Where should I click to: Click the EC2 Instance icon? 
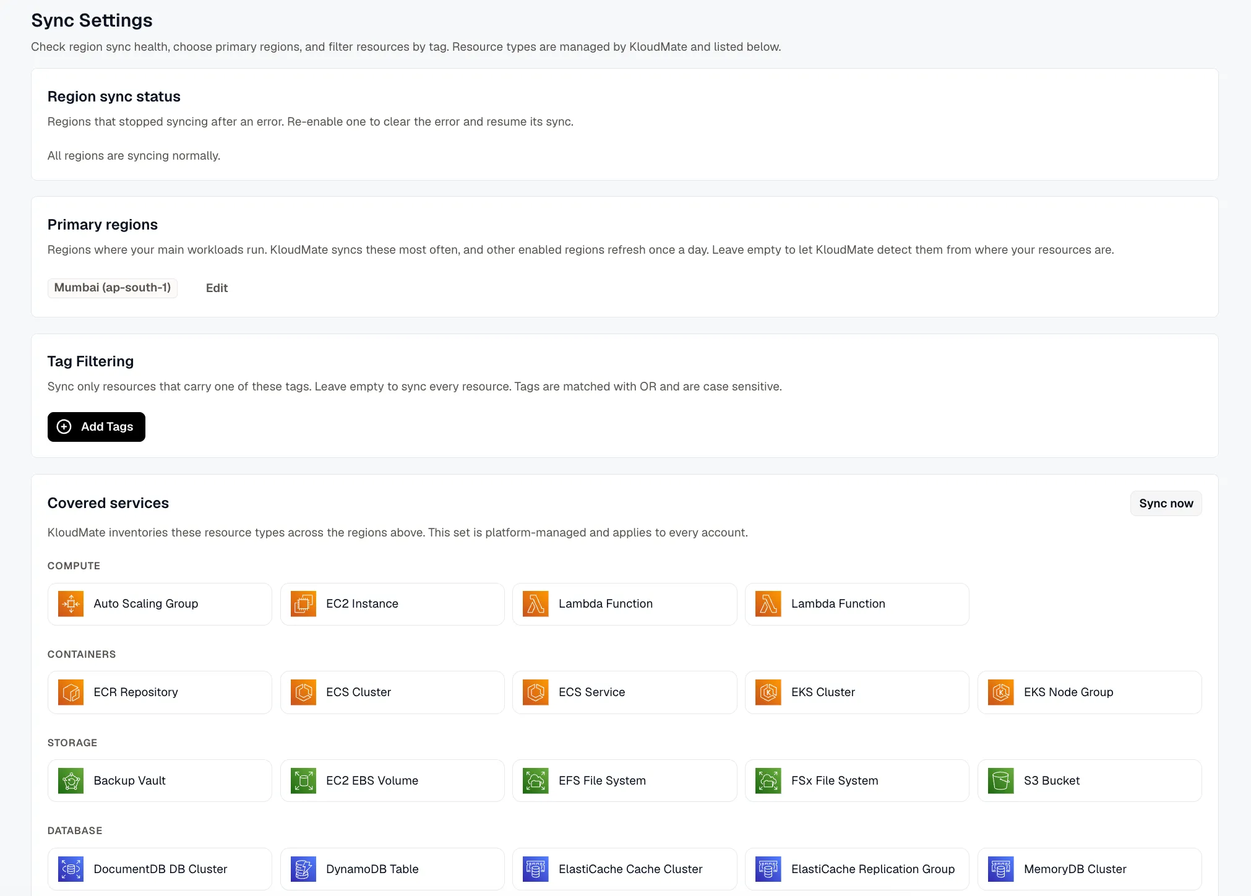(303, 604)
